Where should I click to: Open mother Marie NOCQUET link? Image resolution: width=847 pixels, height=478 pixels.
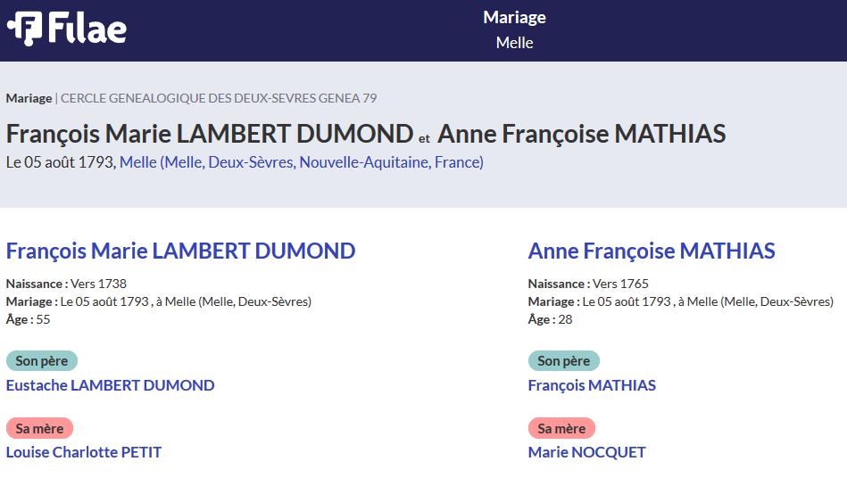coord(586,452)
